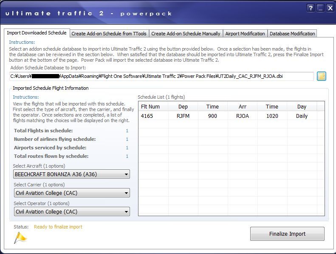Click the 'Ready to finalize import' status text
Viewport: 336px width, 254px height.
click(x=58, y=227)
